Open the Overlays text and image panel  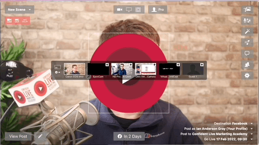pyautogui.click(x=247, y=9)
